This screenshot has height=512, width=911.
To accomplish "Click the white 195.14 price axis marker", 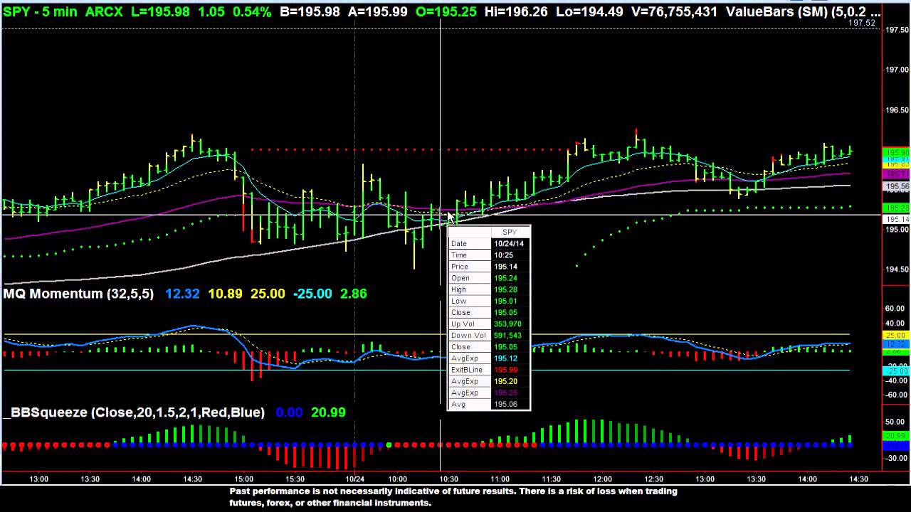I will [x=896, y=220].
